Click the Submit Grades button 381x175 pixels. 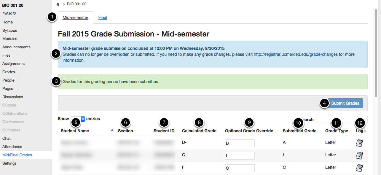point(345,103)
